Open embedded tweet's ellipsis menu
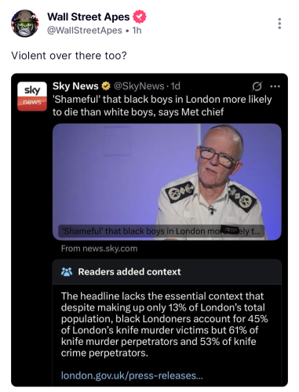299x392 pixels. pos(275,86)
